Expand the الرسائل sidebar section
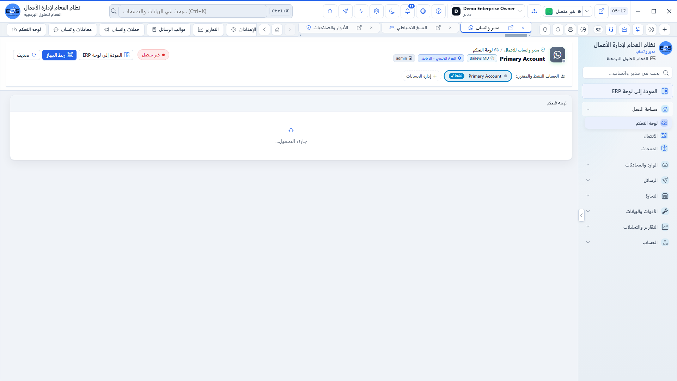Viewport: 677px width, 381px height. coord(628,180)
